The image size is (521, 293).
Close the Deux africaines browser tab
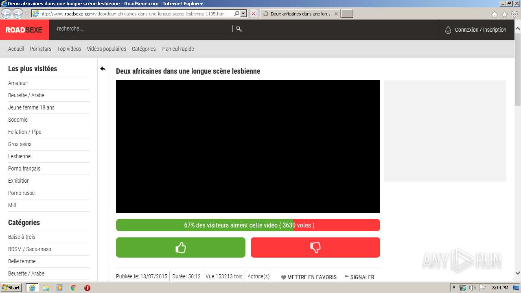[x=336, y=14]
